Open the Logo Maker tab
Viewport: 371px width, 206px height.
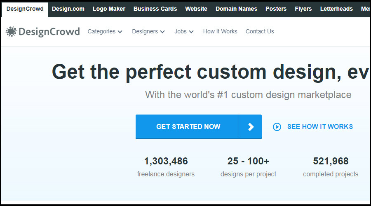(109, 9)
